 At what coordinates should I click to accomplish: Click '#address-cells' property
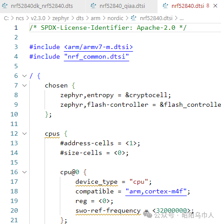tap(87, 143)
